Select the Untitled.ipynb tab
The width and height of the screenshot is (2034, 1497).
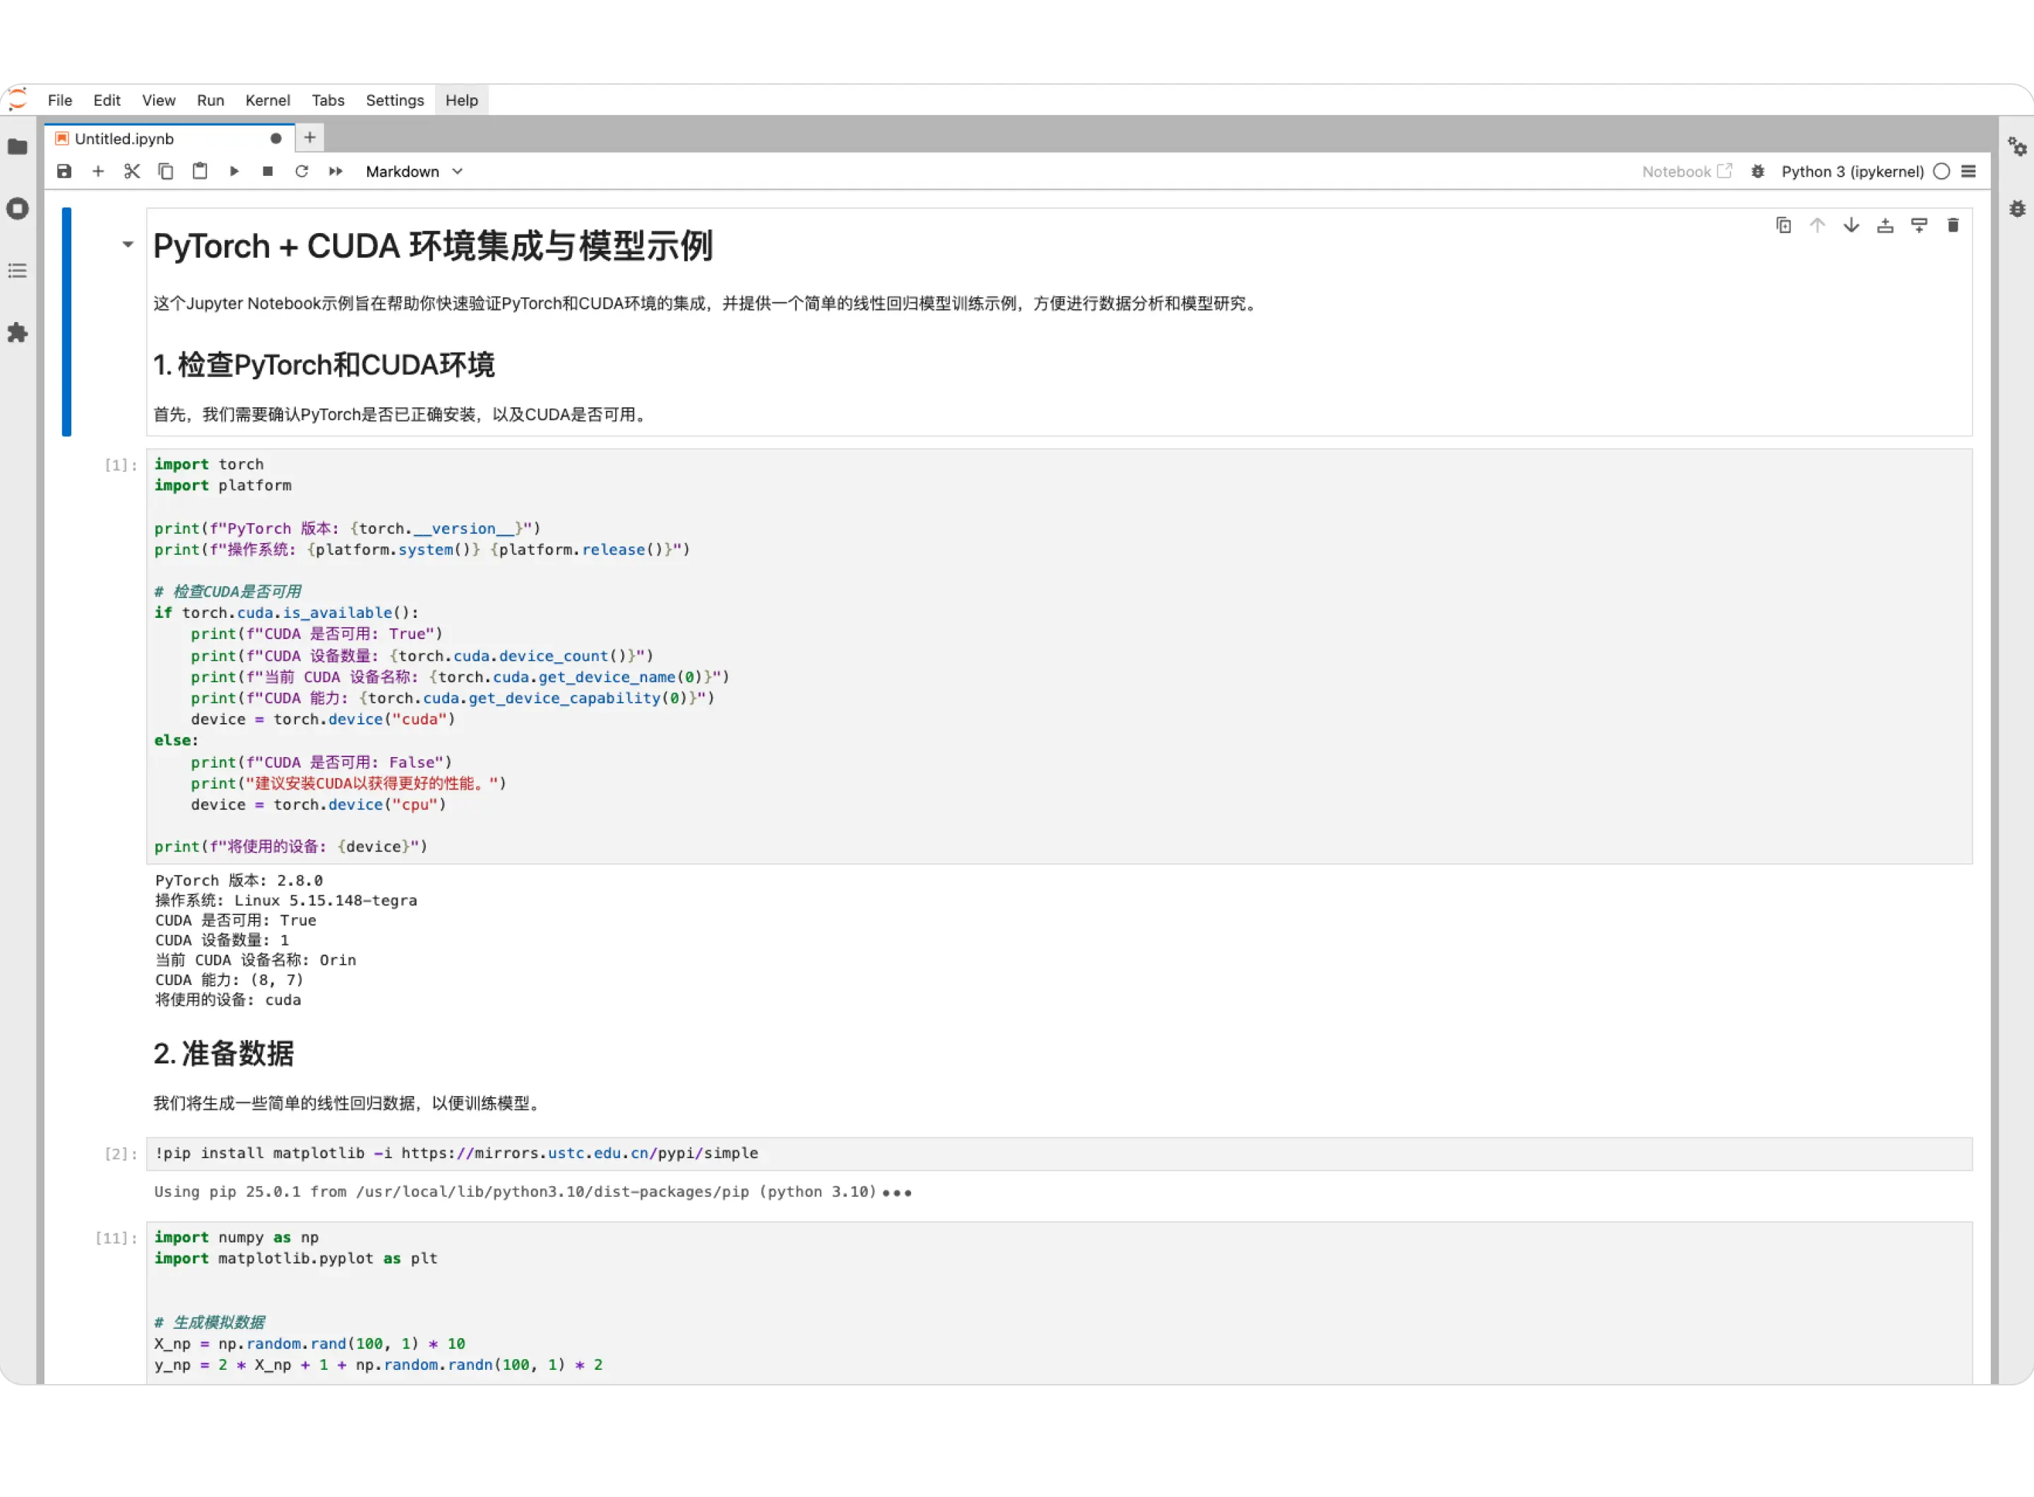pyautogui.click(x=125, y=138)
